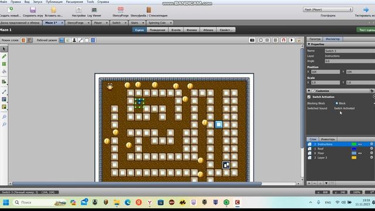Select the Block radio option for Blocking Block
The height and width of the screenshot is (211, 375).
pos(336,103)
